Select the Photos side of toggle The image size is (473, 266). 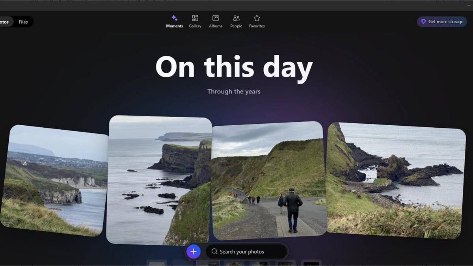click(5, 22)
